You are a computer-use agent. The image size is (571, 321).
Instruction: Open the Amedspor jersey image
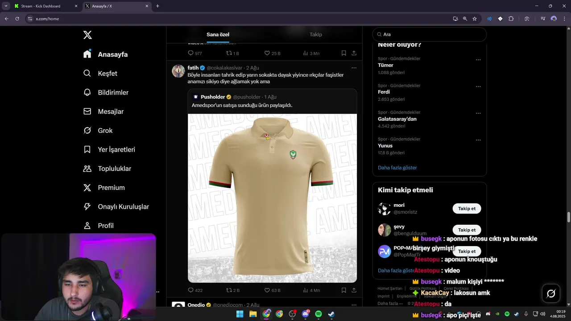coord(272,198)
